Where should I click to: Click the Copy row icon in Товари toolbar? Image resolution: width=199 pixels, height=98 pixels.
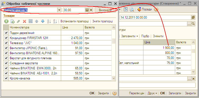pyautogui.click(x=12, y=21)
